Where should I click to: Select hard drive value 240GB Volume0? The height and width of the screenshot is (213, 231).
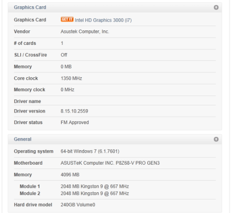[x=78, y=205]
